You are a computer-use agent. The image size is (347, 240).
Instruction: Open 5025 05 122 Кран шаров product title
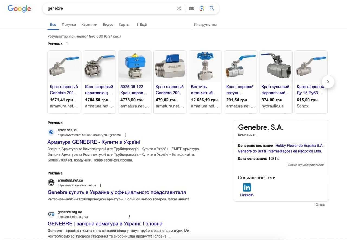coord(134,90)
